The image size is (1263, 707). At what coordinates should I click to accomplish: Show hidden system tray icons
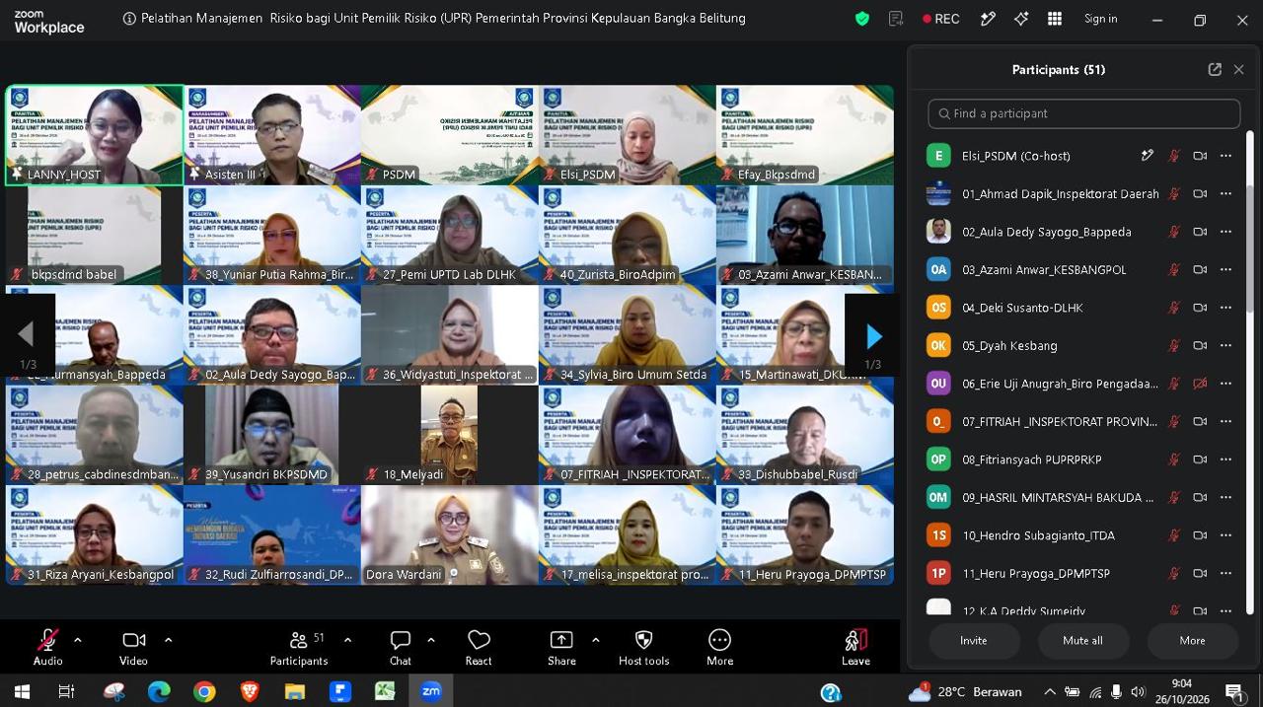(x=1050, y=691)
